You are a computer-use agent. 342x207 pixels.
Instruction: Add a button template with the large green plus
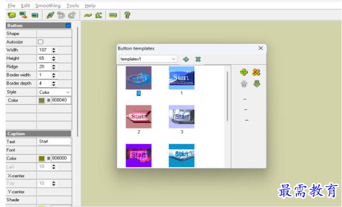coord(244,72)
